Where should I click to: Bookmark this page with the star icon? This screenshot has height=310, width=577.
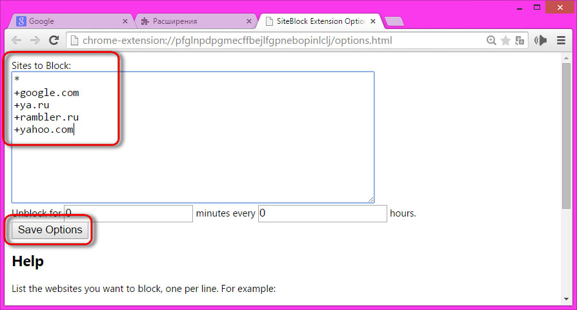click(505, 41)
